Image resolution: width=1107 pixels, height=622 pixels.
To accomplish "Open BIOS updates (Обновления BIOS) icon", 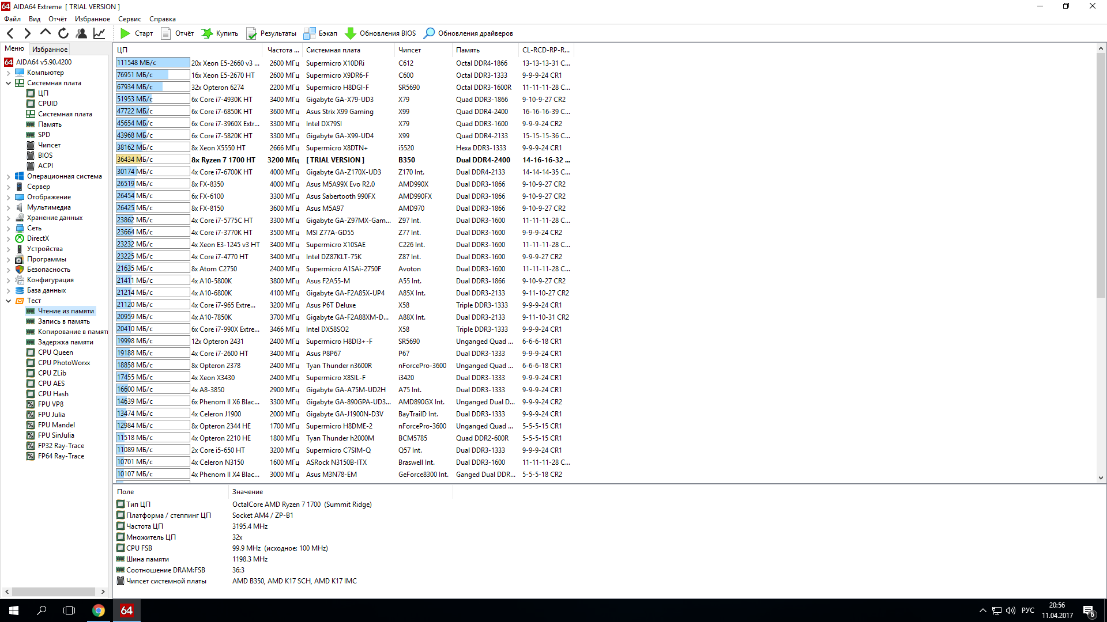I will point(350,33).
